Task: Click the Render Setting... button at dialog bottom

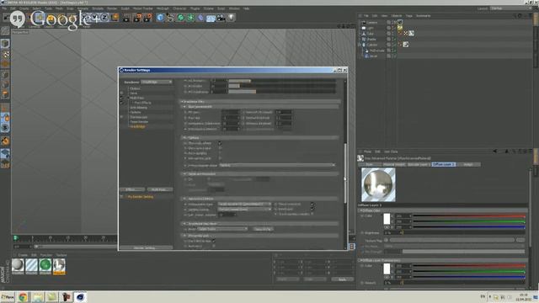Action: 146,247
